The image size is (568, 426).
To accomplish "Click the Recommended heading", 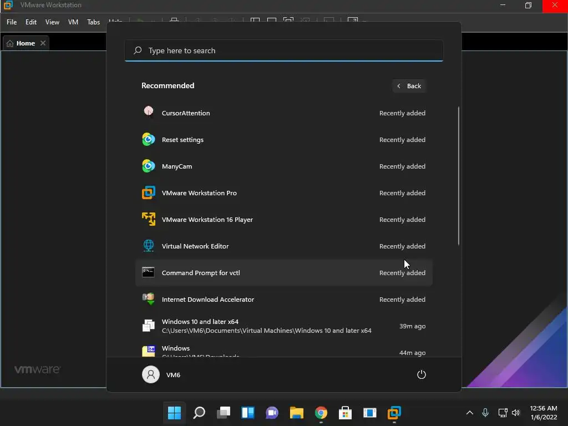I will (168, 85).
